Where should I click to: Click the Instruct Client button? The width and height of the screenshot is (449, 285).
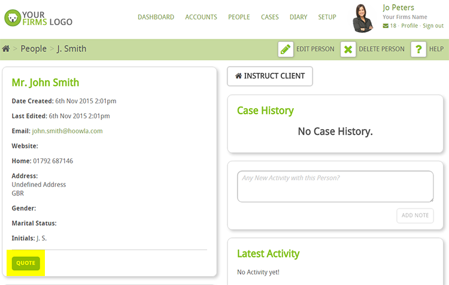[x=270, y=76]
